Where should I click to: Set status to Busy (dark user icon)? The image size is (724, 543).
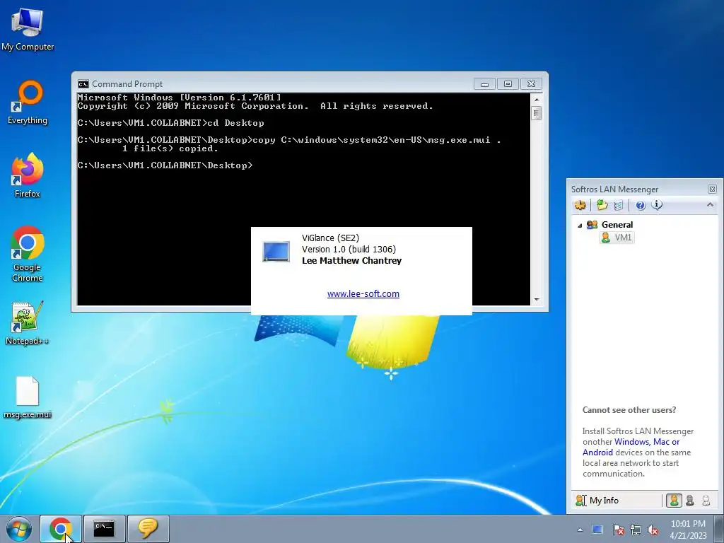(x=690, y=501)
